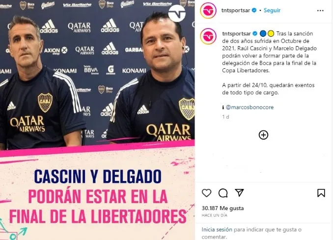Open the three-dot more options menu
The width and height of the screenshot is (333, 240).
[x=320, y=11]
